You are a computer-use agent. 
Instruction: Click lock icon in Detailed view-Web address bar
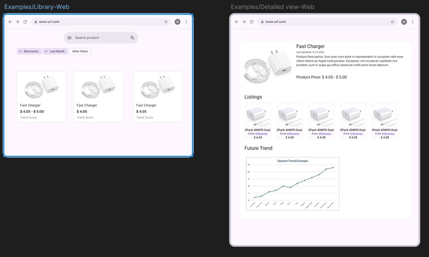(x=262, y=22)
